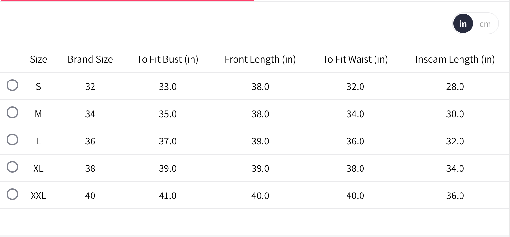This screenshot has width=510, height=237.
Task: Select the XXL size radio button
Action: coord(12,194)
